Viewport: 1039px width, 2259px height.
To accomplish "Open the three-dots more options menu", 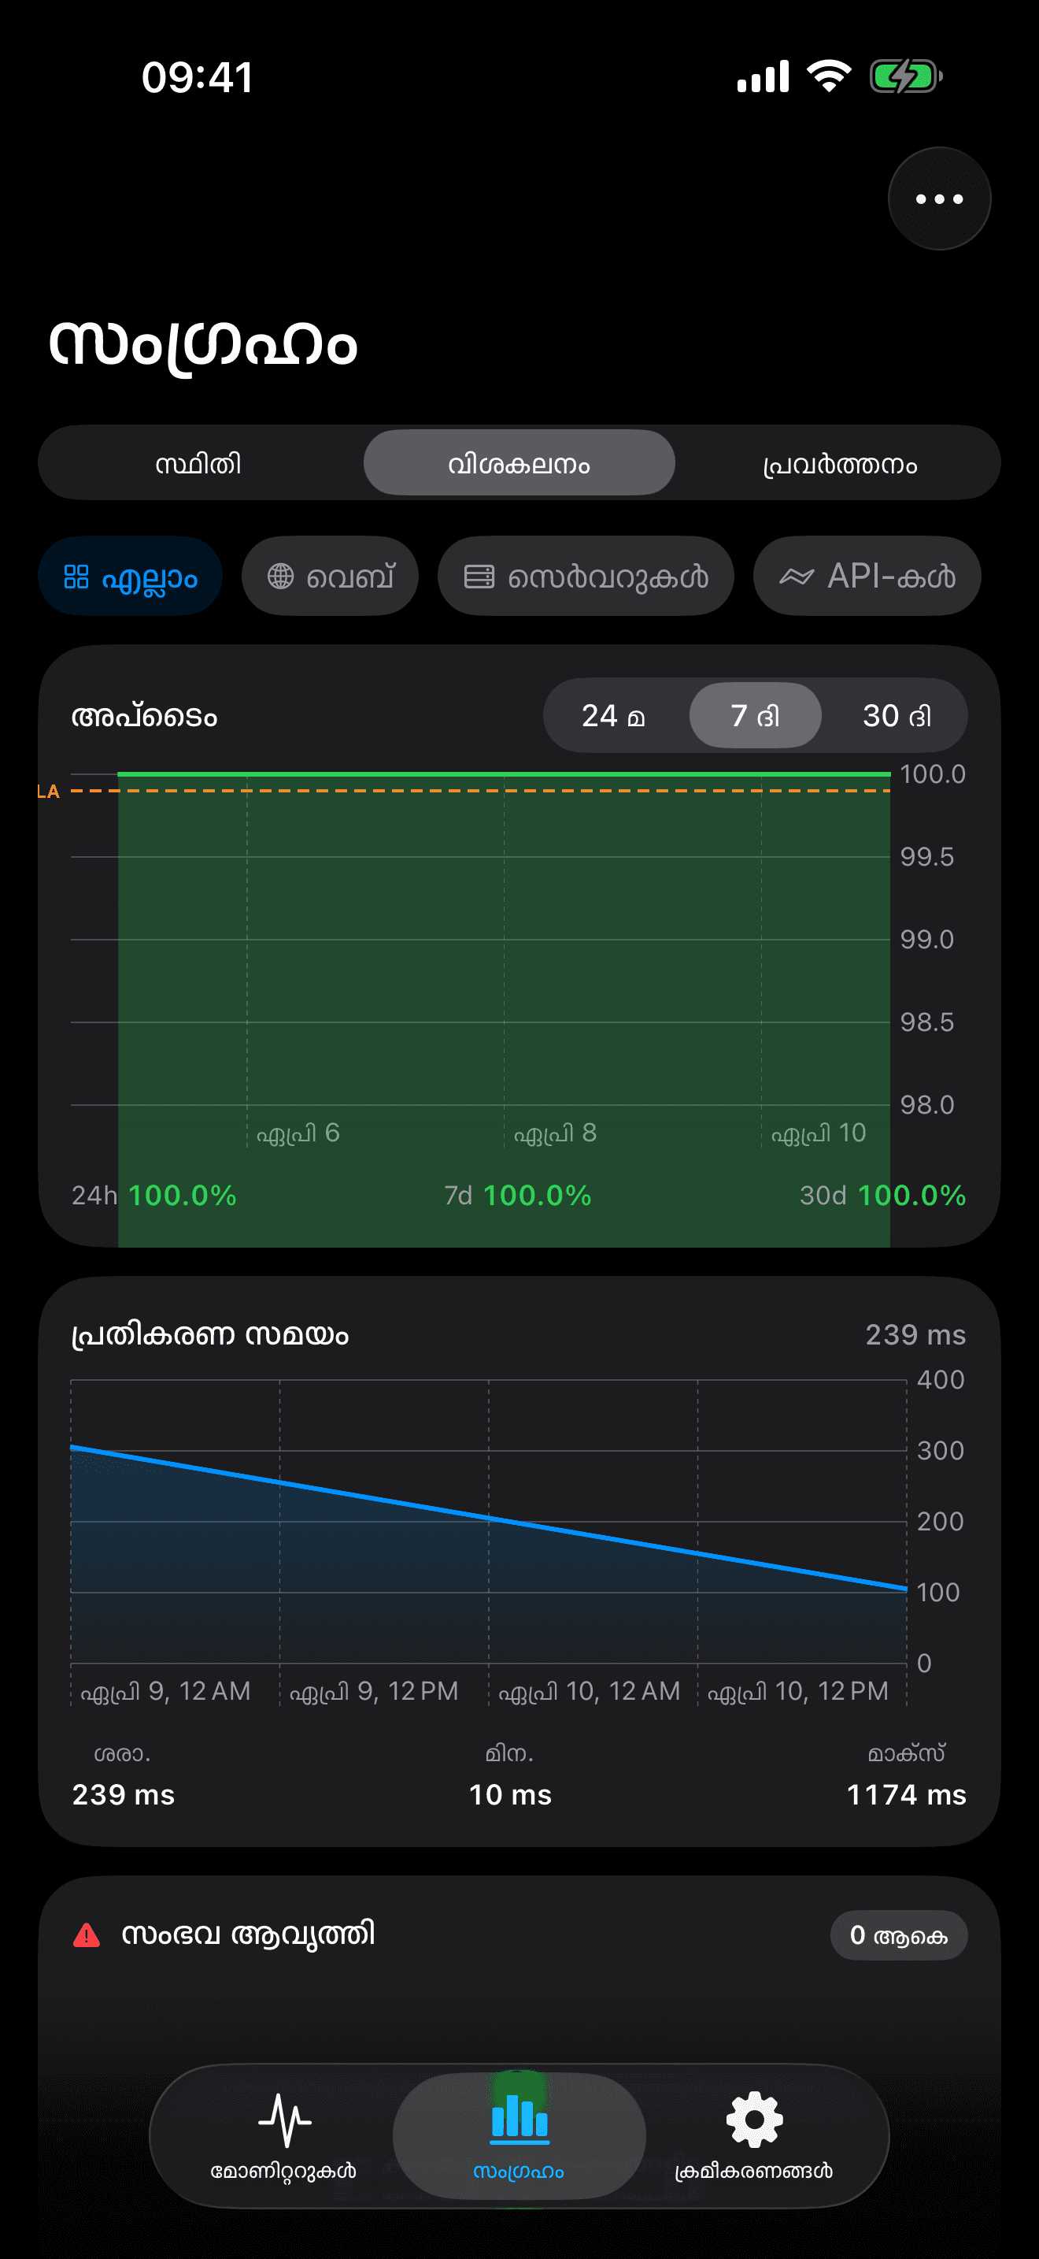I will pyautogui.click(x=938, y=199).
